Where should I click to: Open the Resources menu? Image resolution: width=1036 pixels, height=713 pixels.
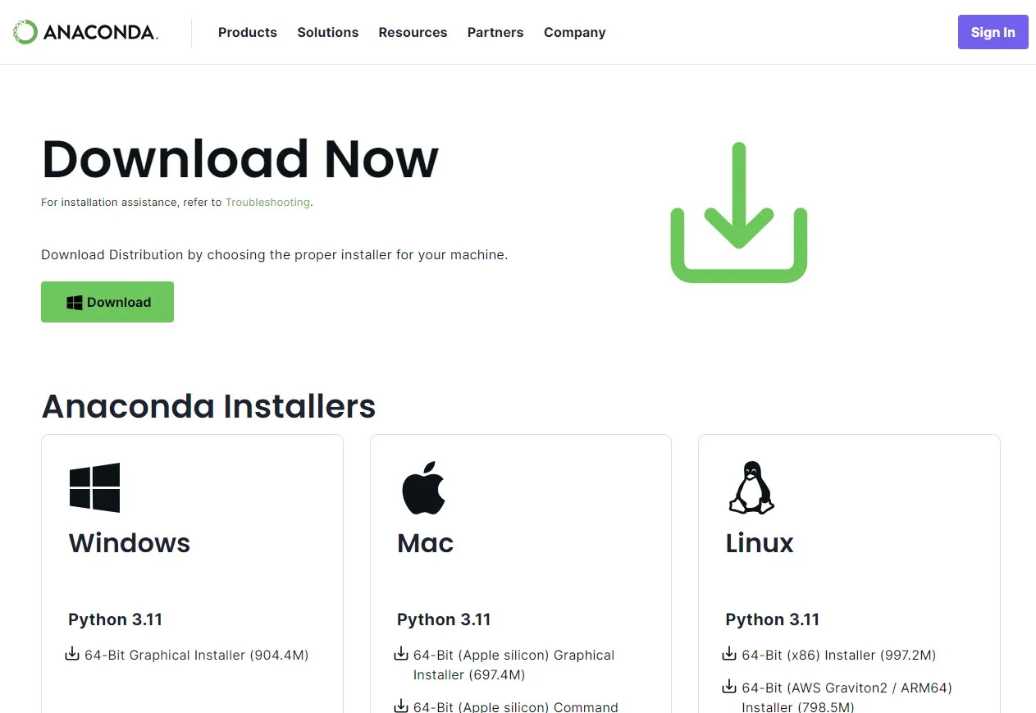413,33
